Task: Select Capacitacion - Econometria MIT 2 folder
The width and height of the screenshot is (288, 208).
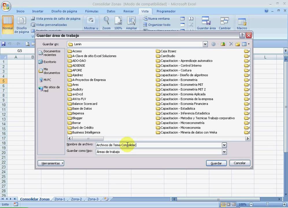Action: 181,89
